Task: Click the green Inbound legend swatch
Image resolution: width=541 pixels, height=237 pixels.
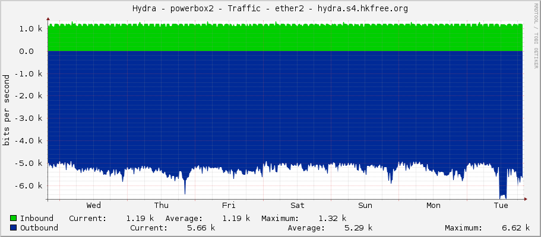Action: point(14,218)
